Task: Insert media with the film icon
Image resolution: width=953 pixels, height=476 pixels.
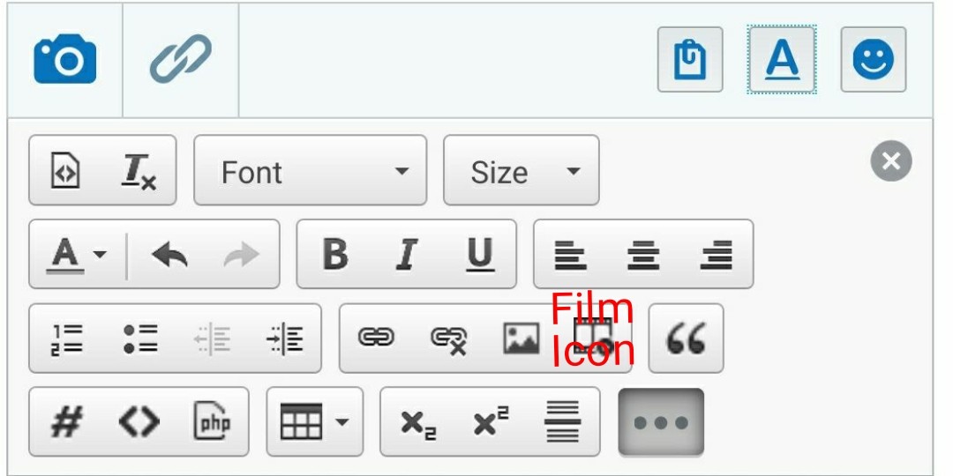Action: point(593,338)
